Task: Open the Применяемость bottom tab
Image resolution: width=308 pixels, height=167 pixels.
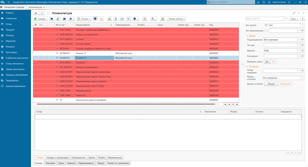Action: (x=86, y=163)
